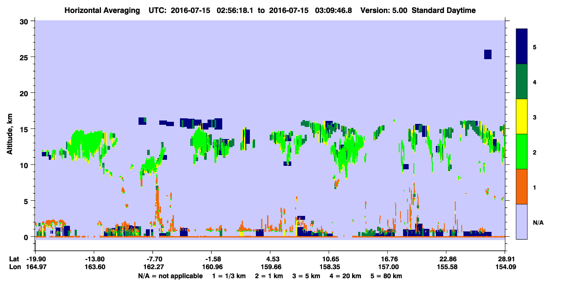Click longitude value '155.58'
The image size is (561, 288).
tap(446, 267)
